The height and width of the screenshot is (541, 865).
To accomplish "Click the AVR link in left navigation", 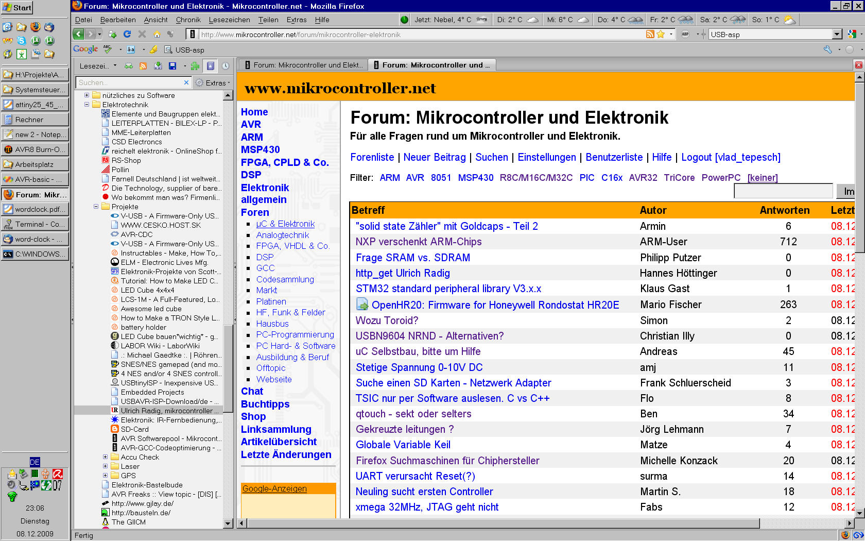I will (x=251, y=124).
